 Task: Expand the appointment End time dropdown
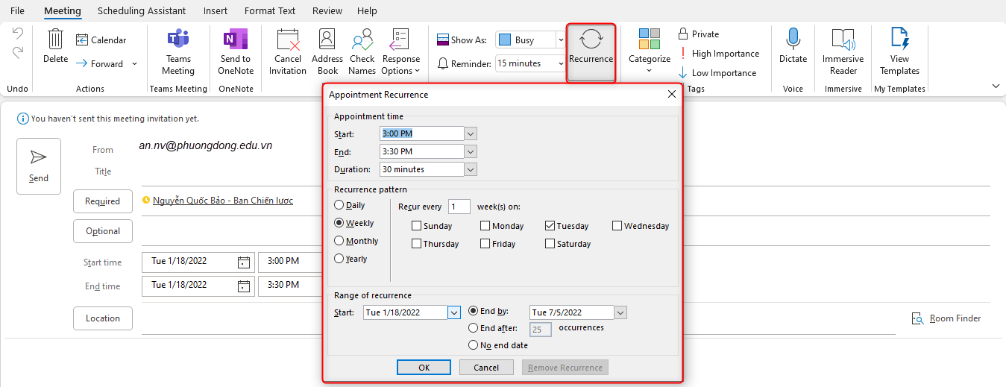(471, 151)
